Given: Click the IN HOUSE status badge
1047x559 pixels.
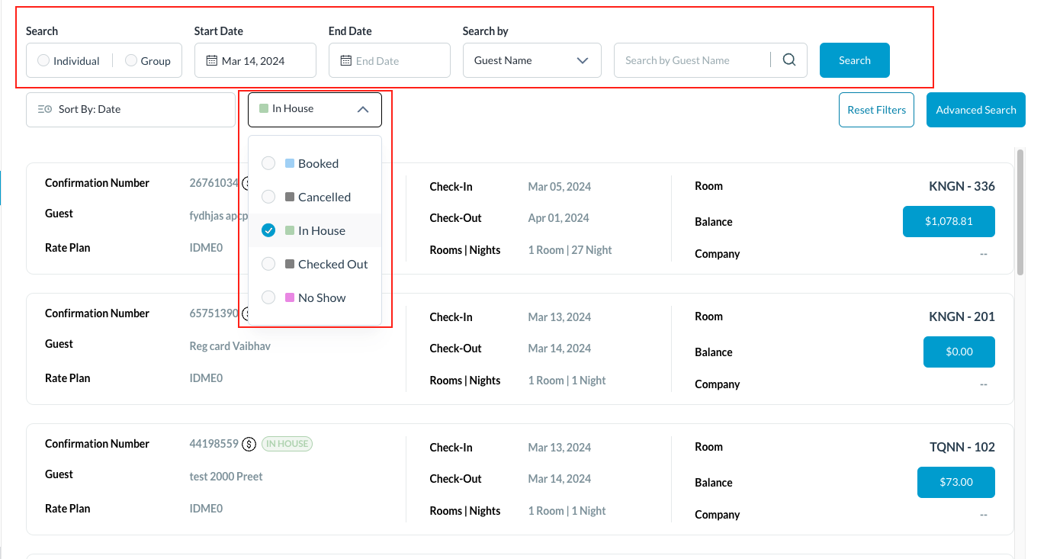Looking at the screenshot, I should 287,444.
